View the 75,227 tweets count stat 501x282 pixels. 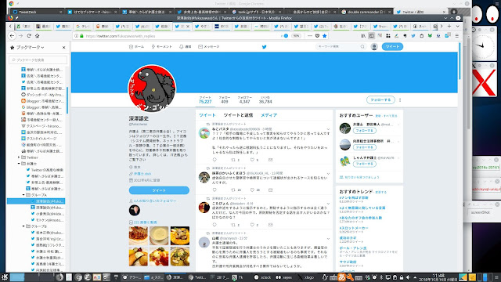pyautogui.click(x=205, y=99)
